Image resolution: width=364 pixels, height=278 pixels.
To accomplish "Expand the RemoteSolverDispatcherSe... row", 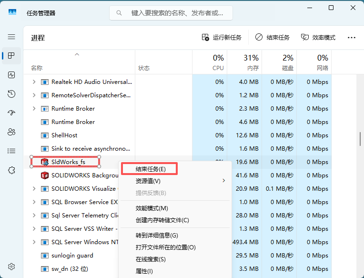I will point(34,95).
